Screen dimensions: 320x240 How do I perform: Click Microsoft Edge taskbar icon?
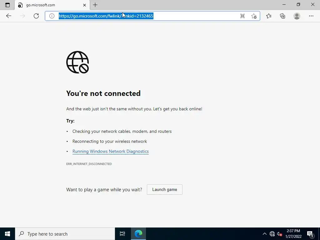[138, 234]
